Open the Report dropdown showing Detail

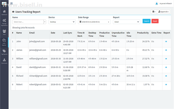click(126, 22)
